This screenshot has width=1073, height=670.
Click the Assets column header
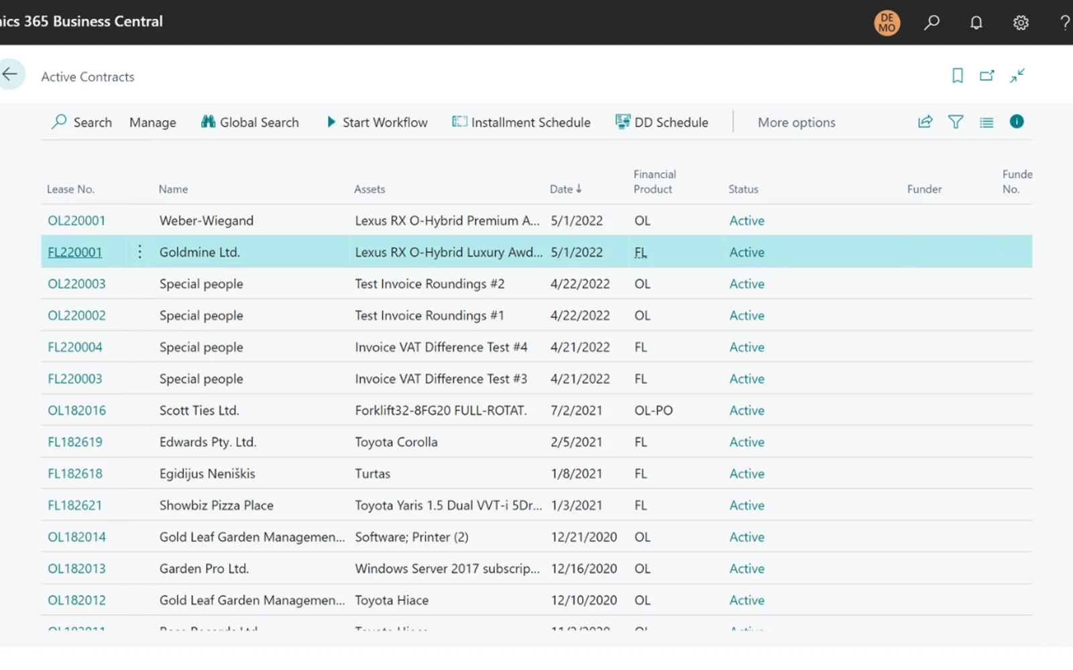pyautogui.click(x=370, y=189)
